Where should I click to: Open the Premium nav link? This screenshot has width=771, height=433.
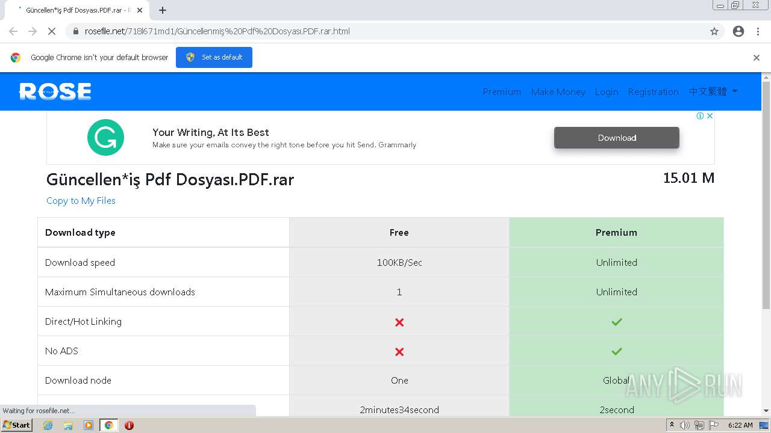(502, 91)
